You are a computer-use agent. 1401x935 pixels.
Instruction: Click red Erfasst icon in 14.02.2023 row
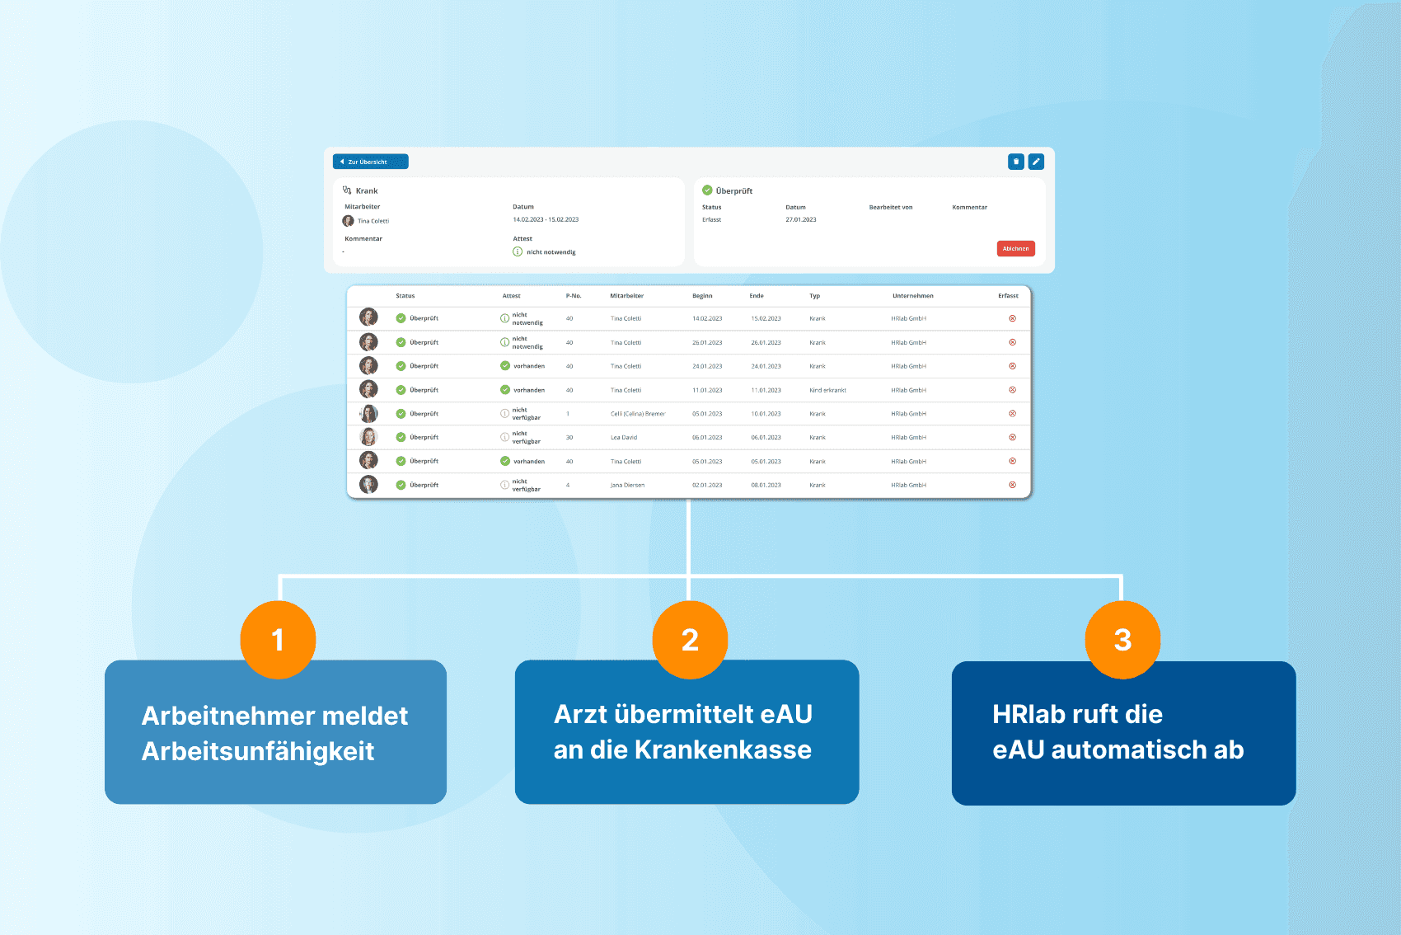pyautogui.click(x=1012, y=318)
